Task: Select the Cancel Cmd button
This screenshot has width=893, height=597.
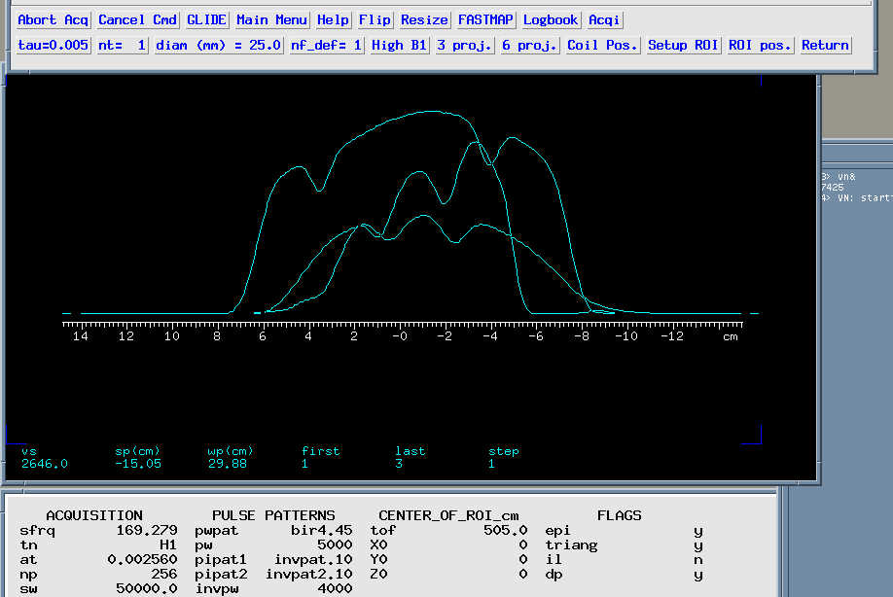Action: (x=138, y=19)
